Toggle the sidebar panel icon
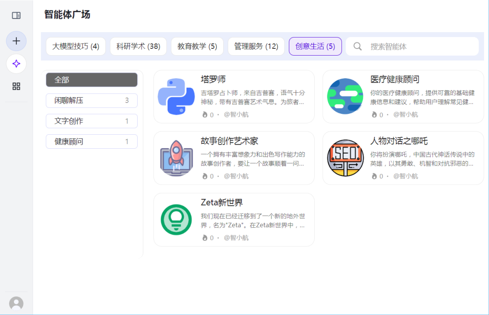 (x=16, y=15)
